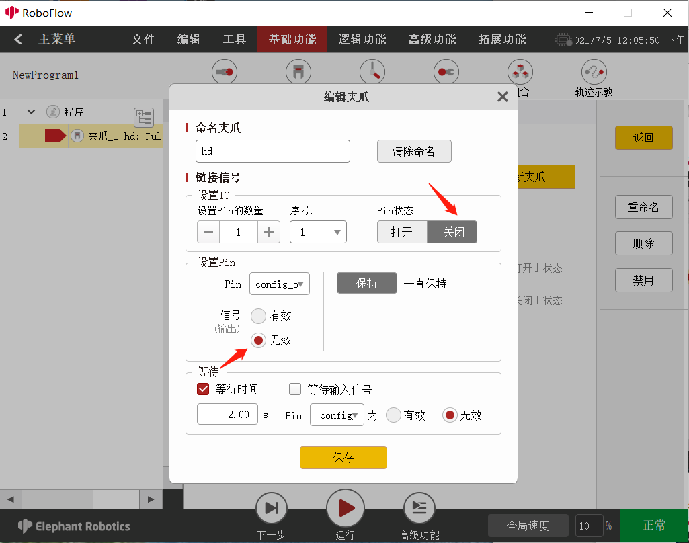Select the robot arm joint icon
Viewport: 689px width, 543px height.
pos(372,72)
